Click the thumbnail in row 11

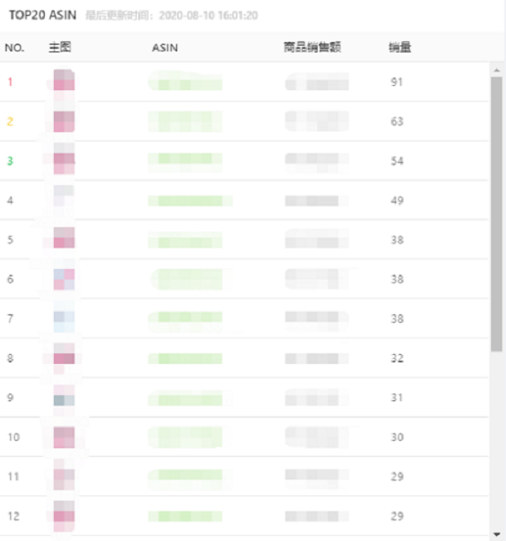click(64, 477)
